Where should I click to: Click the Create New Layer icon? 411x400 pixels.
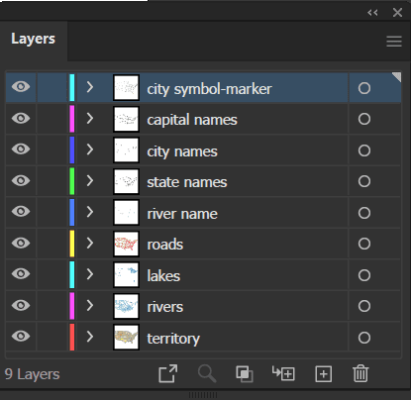tap(324, 374)
